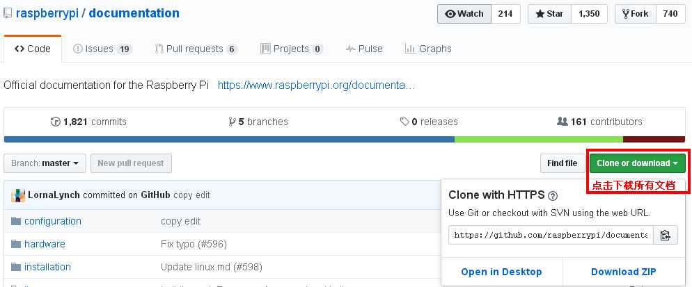
Task: Go to the Projects tab
Action: point(291,49)
